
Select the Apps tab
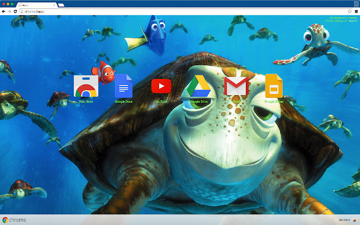[x=37, y=5]
